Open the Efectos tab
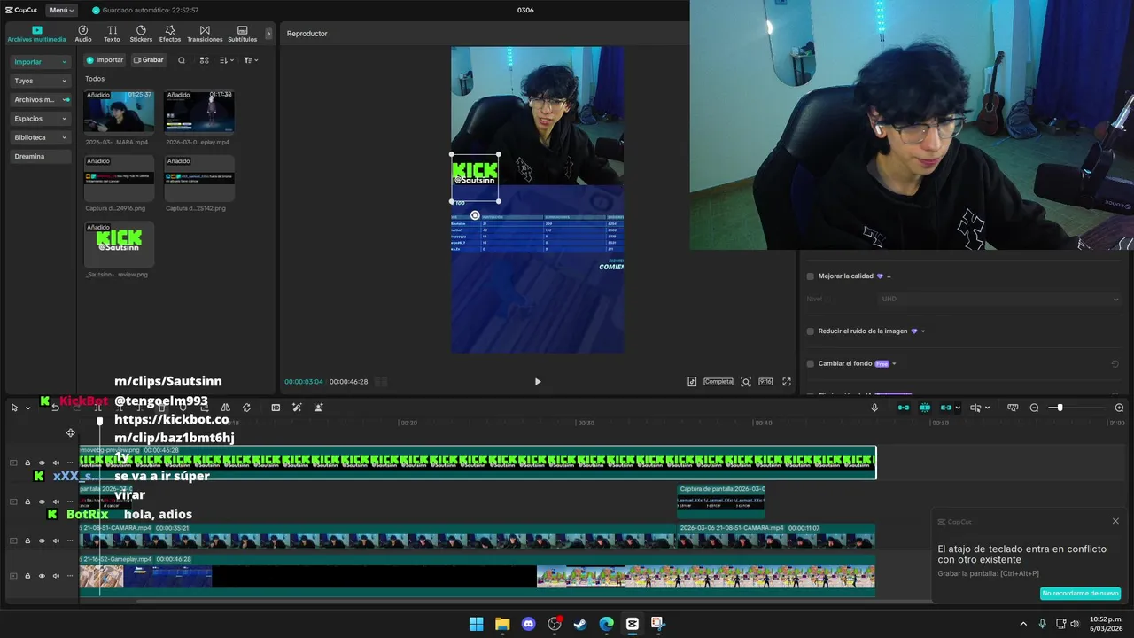The height and width of the screenshot is (638, 1134). tap(170, 34)
